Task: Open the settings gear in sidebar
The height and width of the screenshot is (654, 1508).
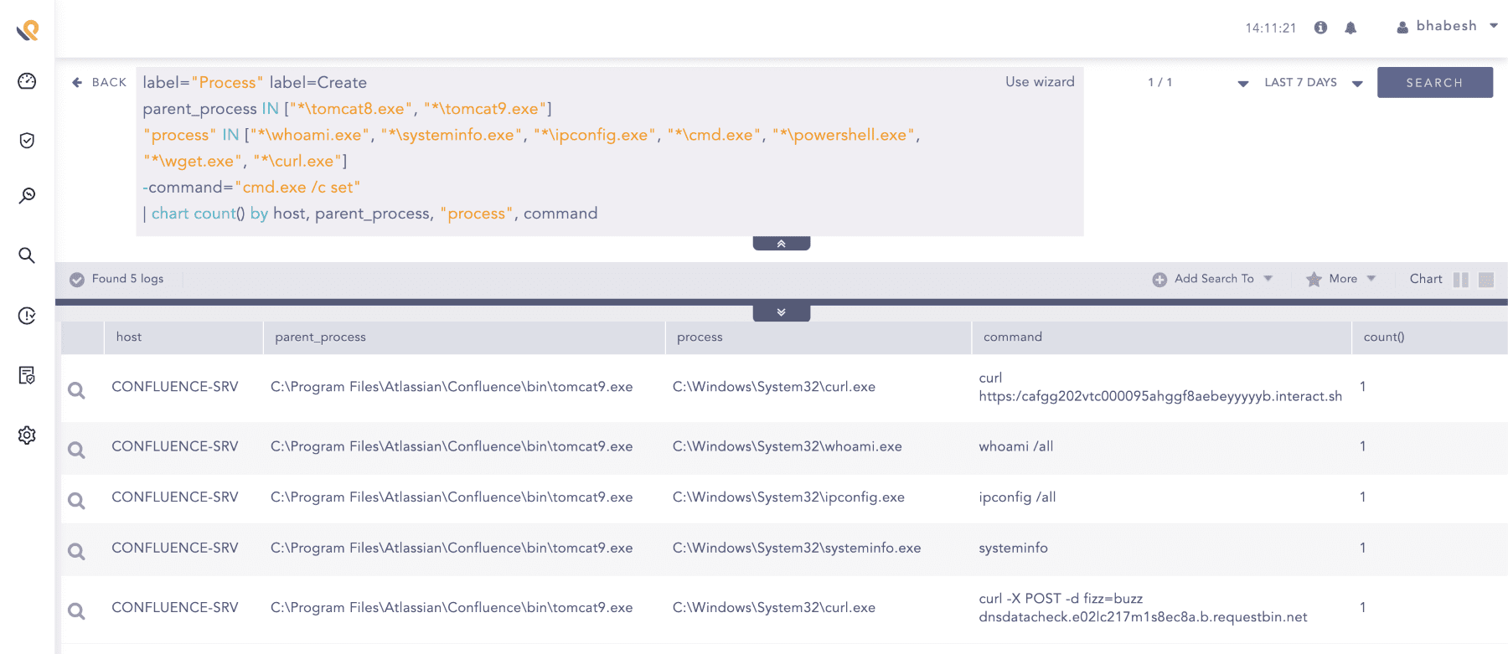Action: [x=27, y=435]
